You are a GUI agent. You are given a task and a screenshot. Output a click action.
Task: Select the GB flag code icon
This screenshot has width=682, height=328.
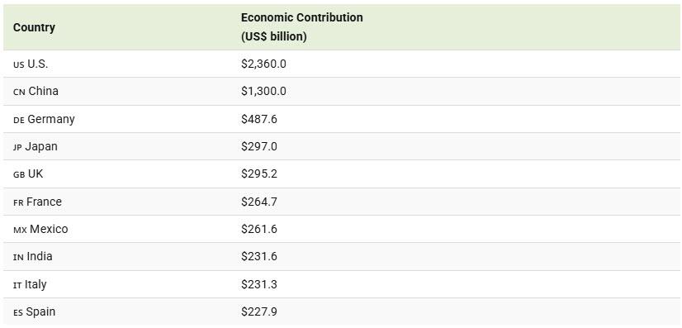click(x=19, y=175)
